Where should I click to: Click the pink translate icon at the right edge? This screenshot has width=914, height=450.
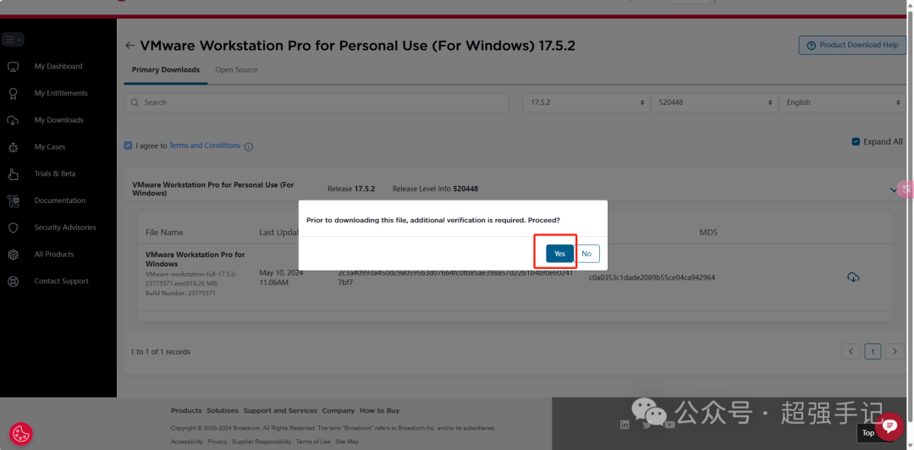click(x=906, y=189)
